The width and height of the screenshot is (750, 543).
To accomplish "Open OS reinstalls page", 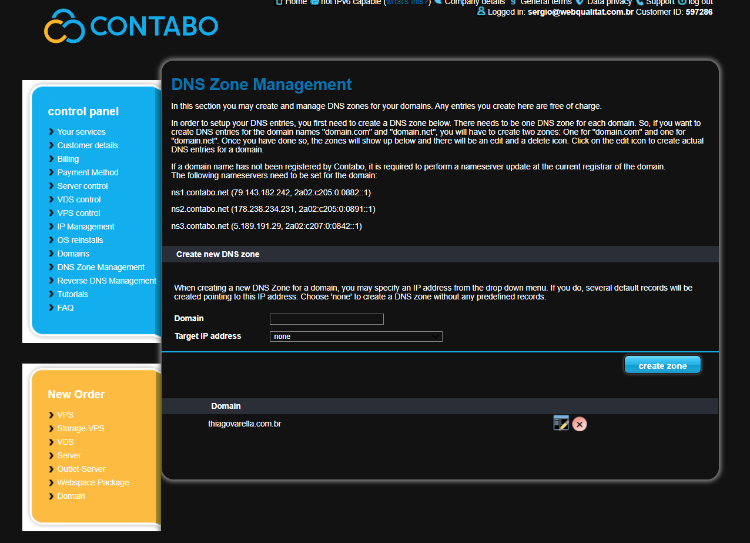I will point(80,240).
